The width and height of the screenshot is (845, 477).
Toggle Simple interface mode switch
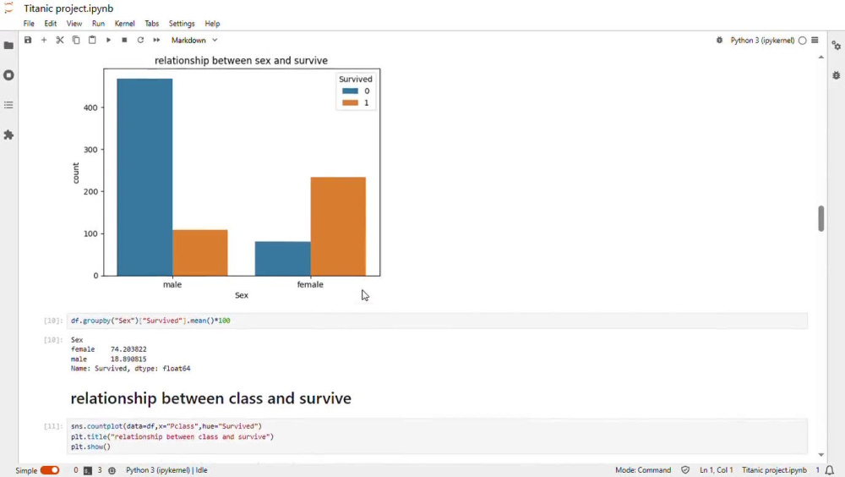click(x=50, y=470)
